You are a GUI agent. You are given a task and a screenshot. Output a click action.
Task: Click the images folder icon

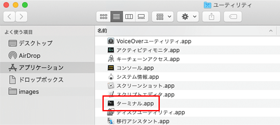coord(13,92)
